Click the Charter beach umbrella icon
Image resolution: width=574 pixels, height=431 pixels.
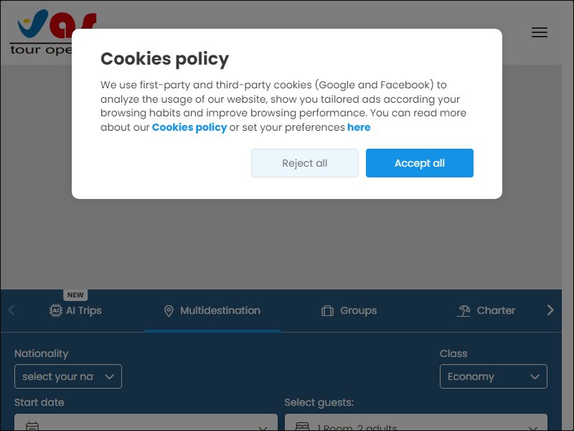(464, 311)
